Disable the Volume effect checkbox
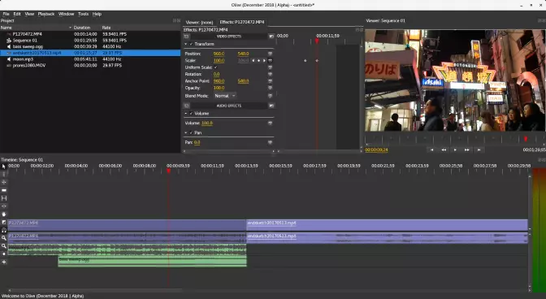 191,114
